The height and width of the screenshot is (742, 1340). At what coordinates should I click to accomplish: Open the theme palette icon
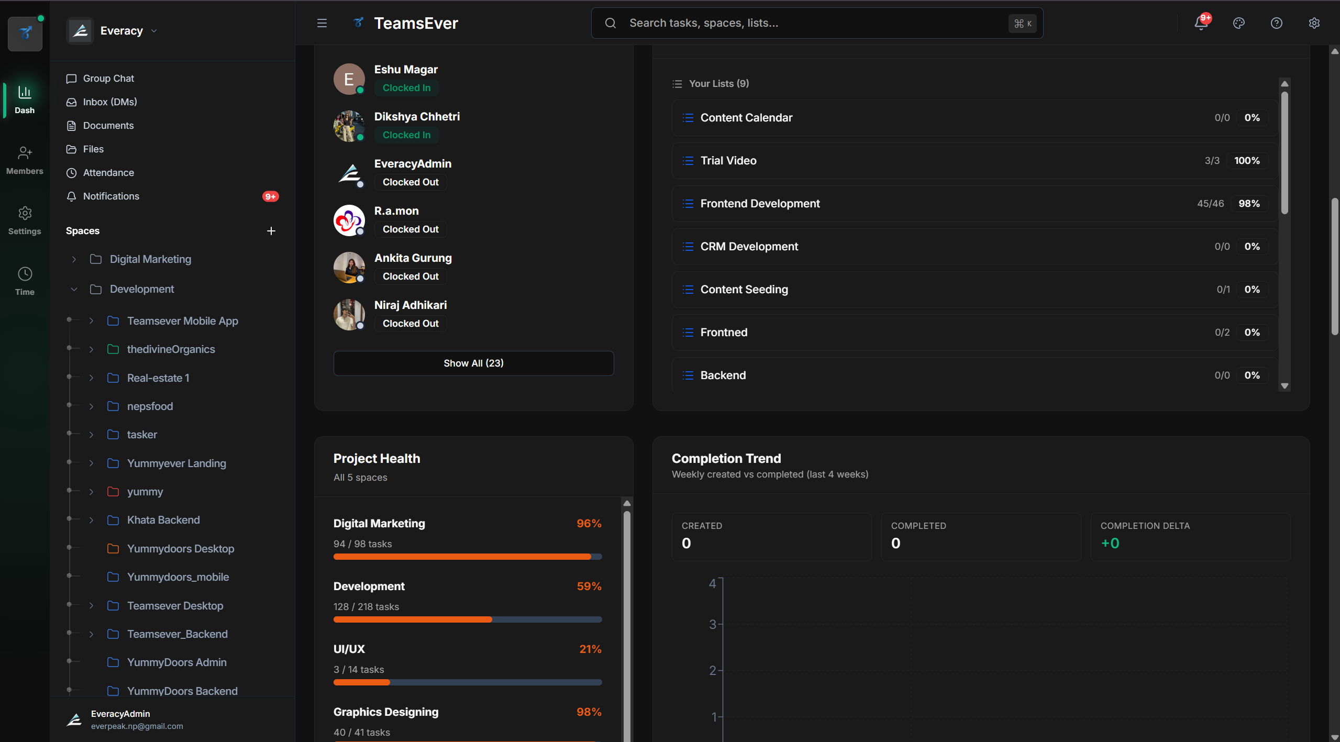tap(1239, 23)
